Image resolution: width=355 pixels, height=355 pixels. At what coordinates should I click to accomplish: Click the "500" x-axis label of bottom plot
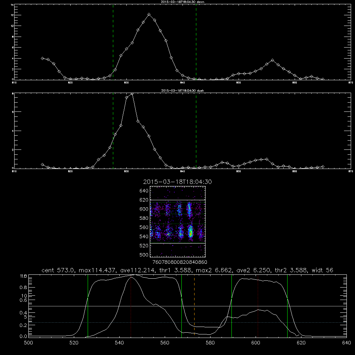[28, 343]
